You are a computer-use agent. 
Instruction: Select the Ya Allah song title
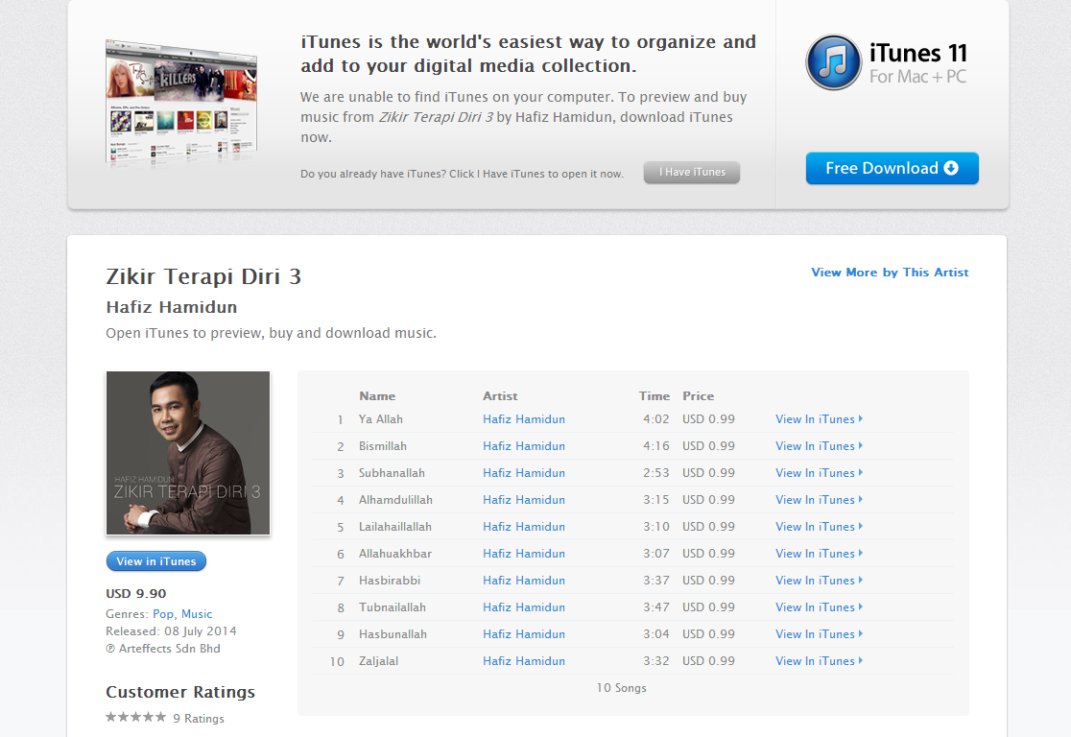(x=380, y=418)
